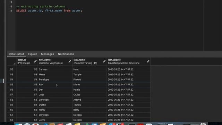This screenshot has width=222, height=125.
Task: Click the actor_id cell with value 56
Action: click(x=27, y=90)
